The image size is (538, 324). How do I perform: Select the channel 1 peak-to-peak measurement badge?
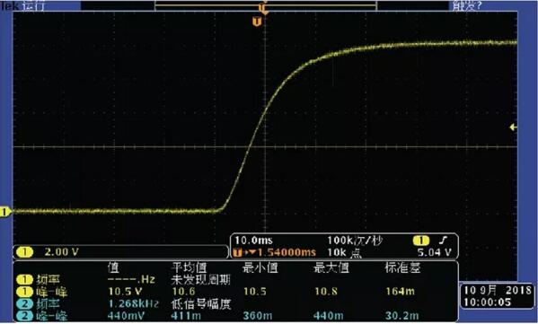[x=25, y=292]
